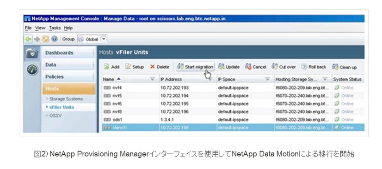Open the Help menu
Image resolution: width=382 pixels, height=169 pixels.
(68, 28)
